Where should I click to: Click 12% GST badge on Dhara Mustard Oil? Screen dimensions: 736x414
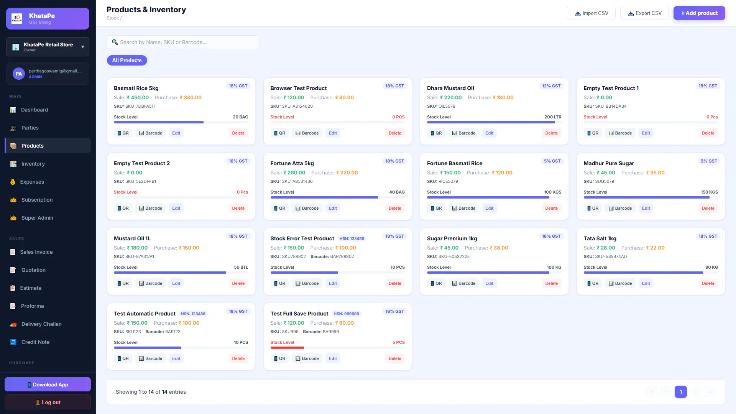coord(551,86)
